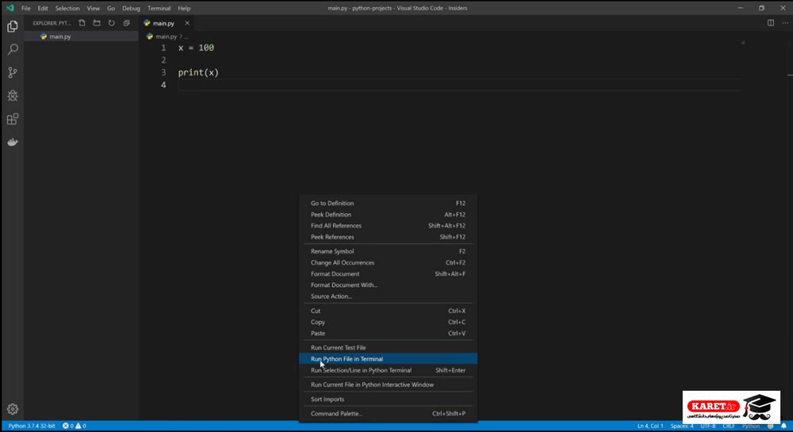Choose Run Selection/Line in Python Terminal
This screenshot has height=432, width=793.
[x=388, y=370]
